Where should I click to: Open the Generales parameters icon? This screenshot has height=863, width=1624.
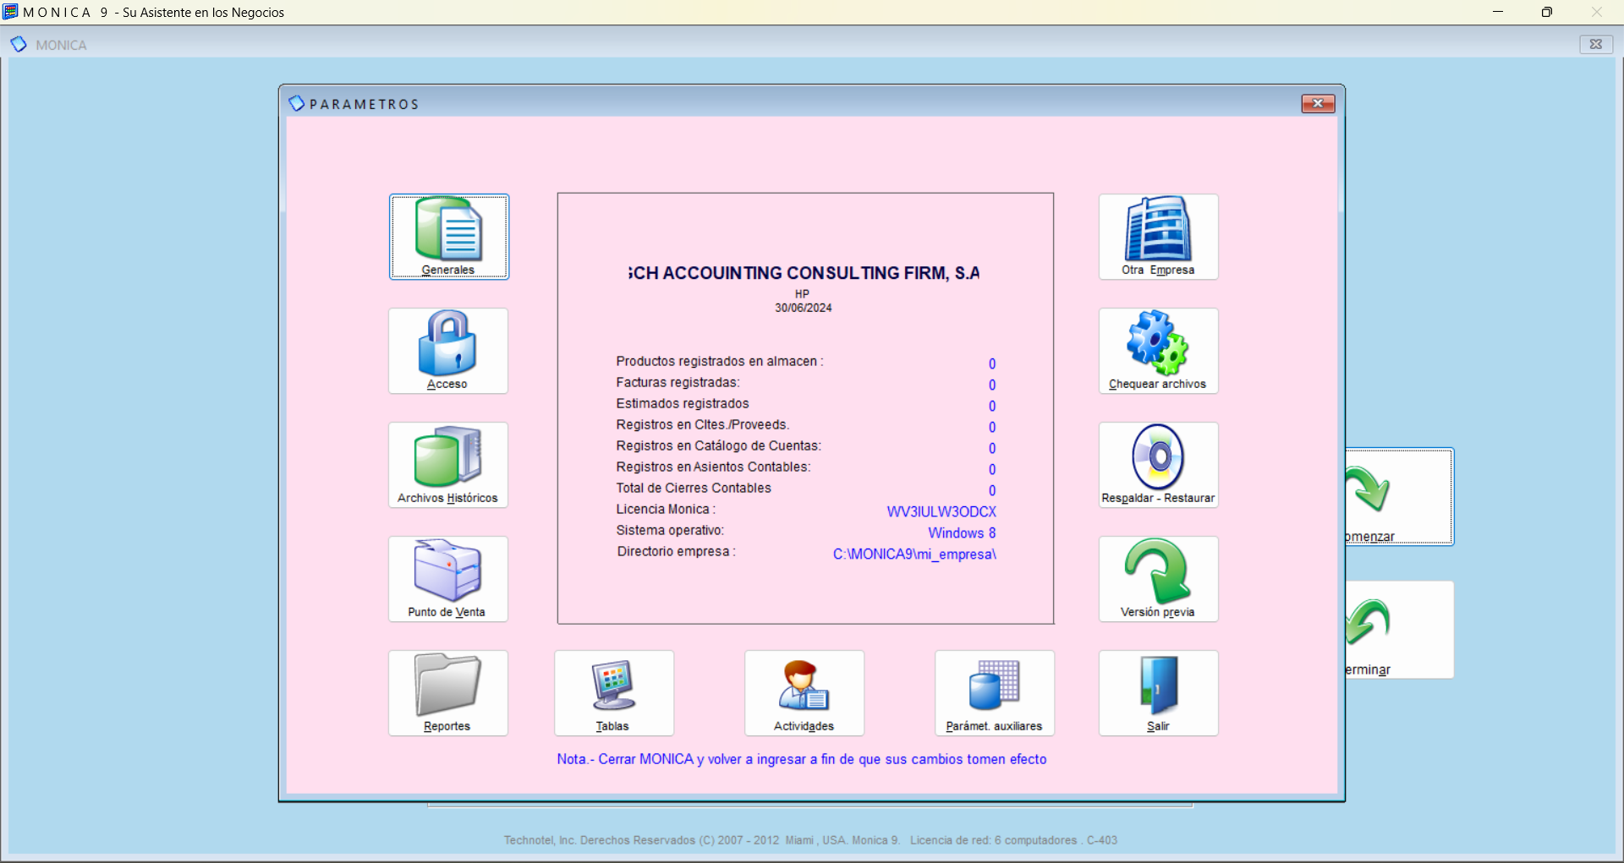448,237
